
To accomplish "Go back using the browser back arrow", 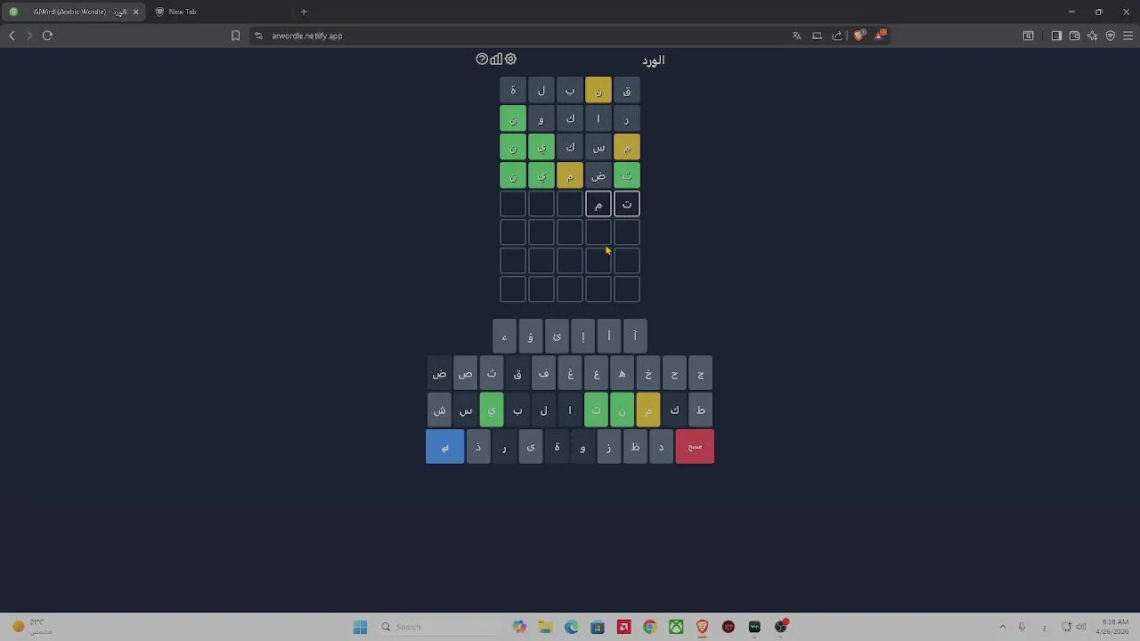I will (x=12, y=36).
